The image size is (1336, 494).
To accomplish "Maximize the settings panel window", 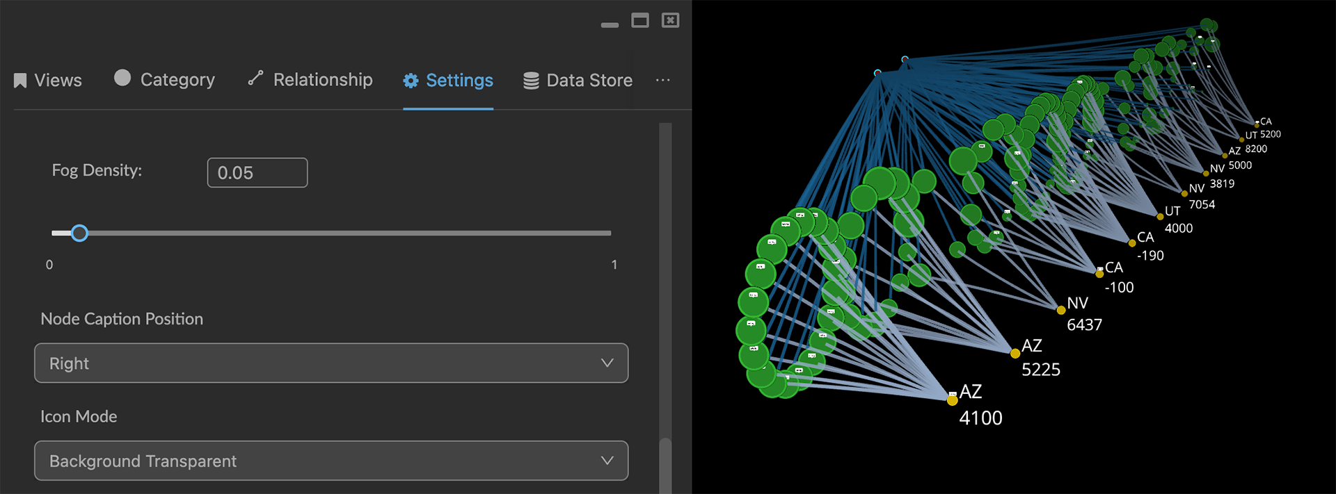I will (640, 21).
